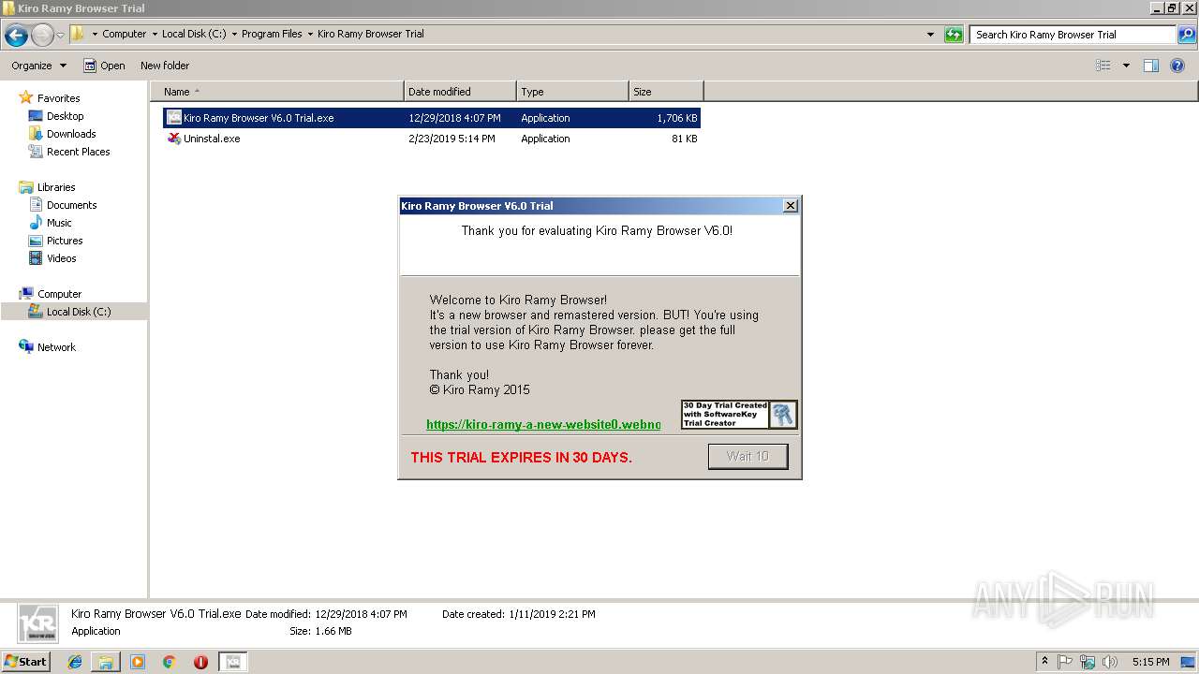Click the Windows Start button
Screen dimensions: 1199x674
coord(25,661)
